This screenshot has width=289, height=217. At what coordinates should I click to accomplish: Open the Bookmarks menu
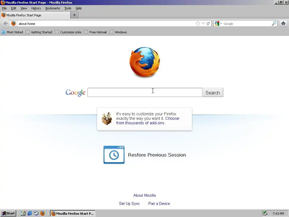point(53,8)
